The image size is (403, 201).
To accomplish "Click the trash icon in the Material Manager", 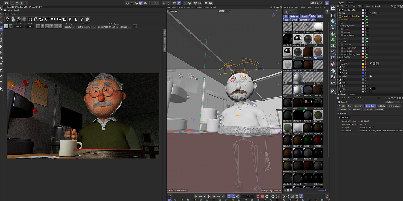I will (x=327, y=12).
